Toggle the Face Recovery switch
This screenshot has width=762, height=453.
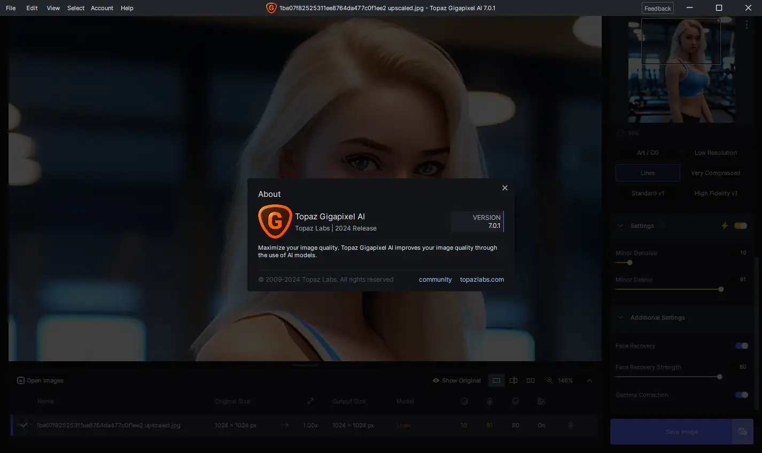coord(742,346)
